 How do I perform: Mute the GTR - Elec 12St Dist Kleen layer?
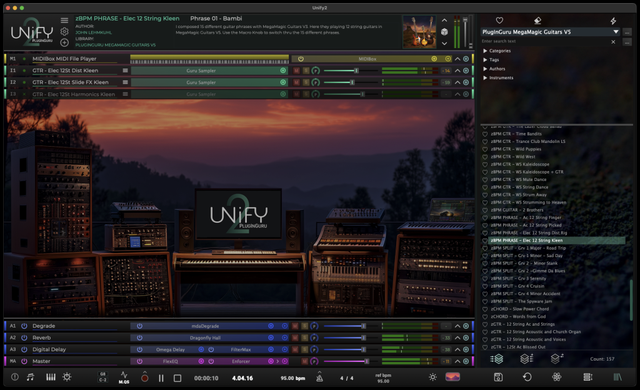pos(296,71)
